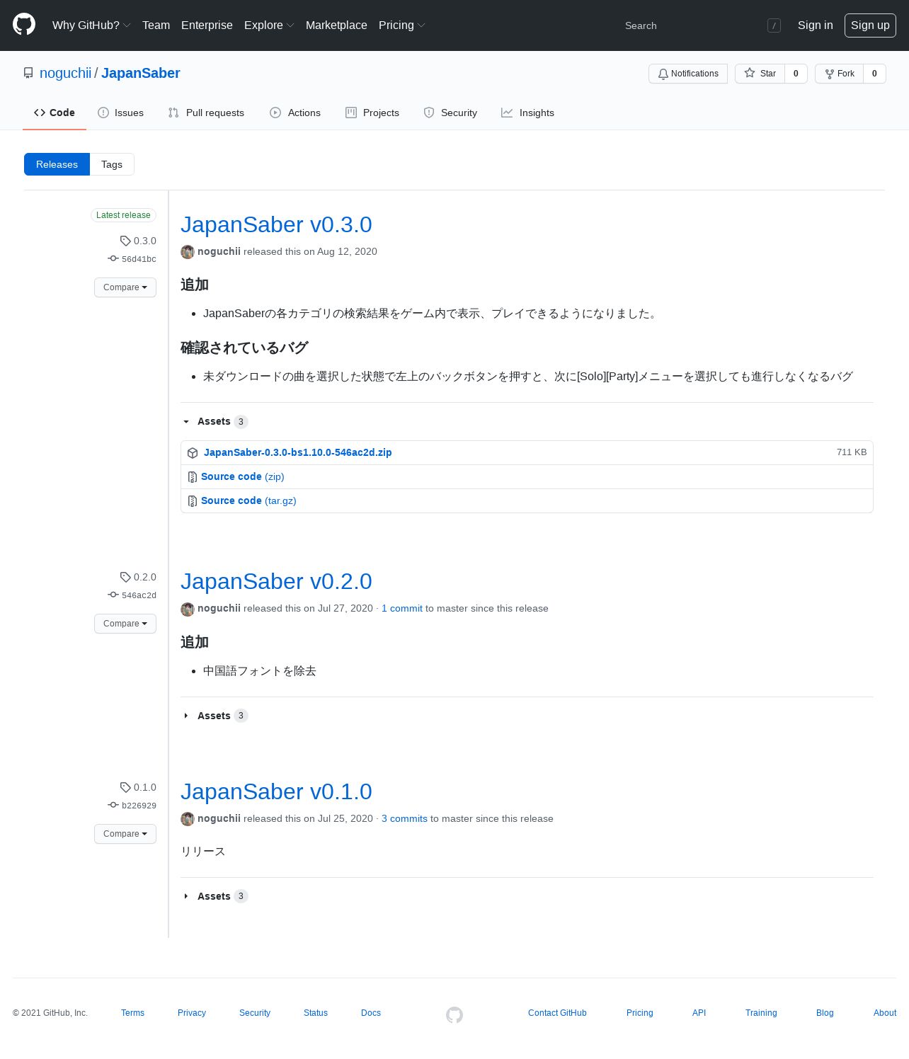Open the JapanSaber v0.1.0 release title
The width and height of the screenshot is (909, 1059).
click(x=276, y=791)
